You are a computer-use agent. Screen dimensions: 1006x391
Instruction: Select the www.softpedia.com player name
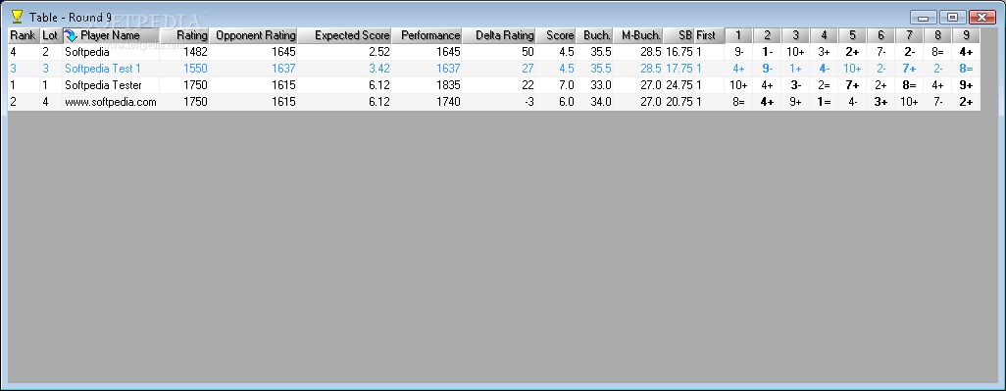111,102
